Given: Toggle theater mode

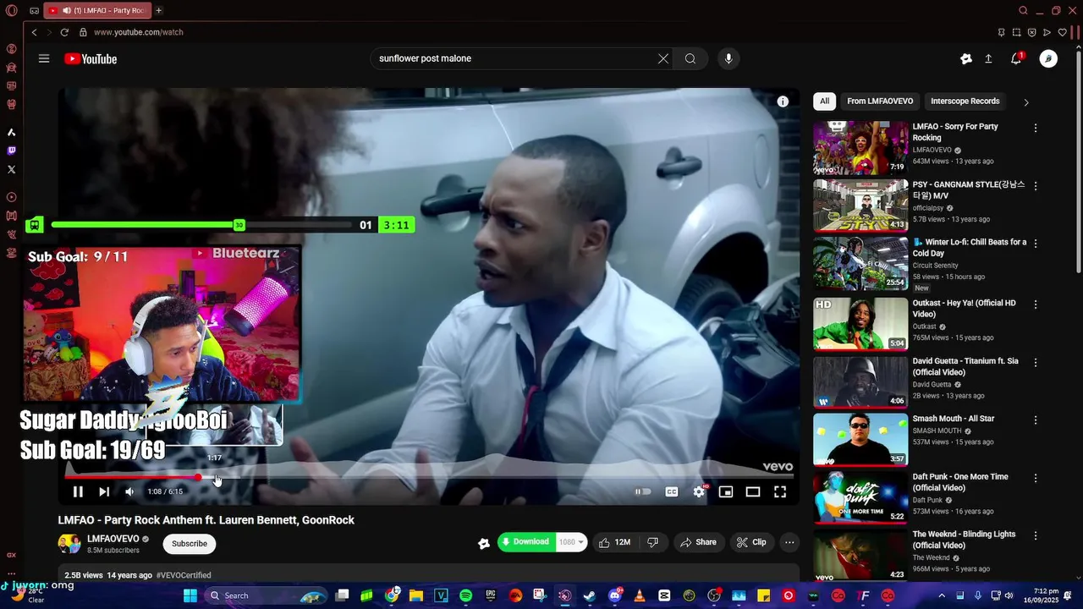Looking at the screenshot, I should pyautogui.click(x=753, y=491).
